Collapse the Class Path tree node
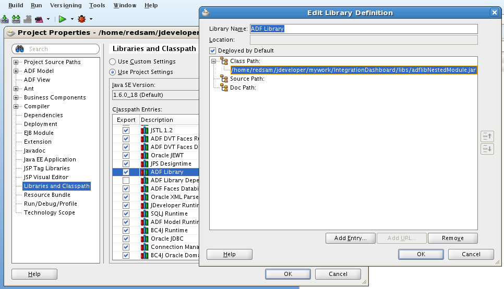This screenshot has width=504, height=289. coord(214,61)
